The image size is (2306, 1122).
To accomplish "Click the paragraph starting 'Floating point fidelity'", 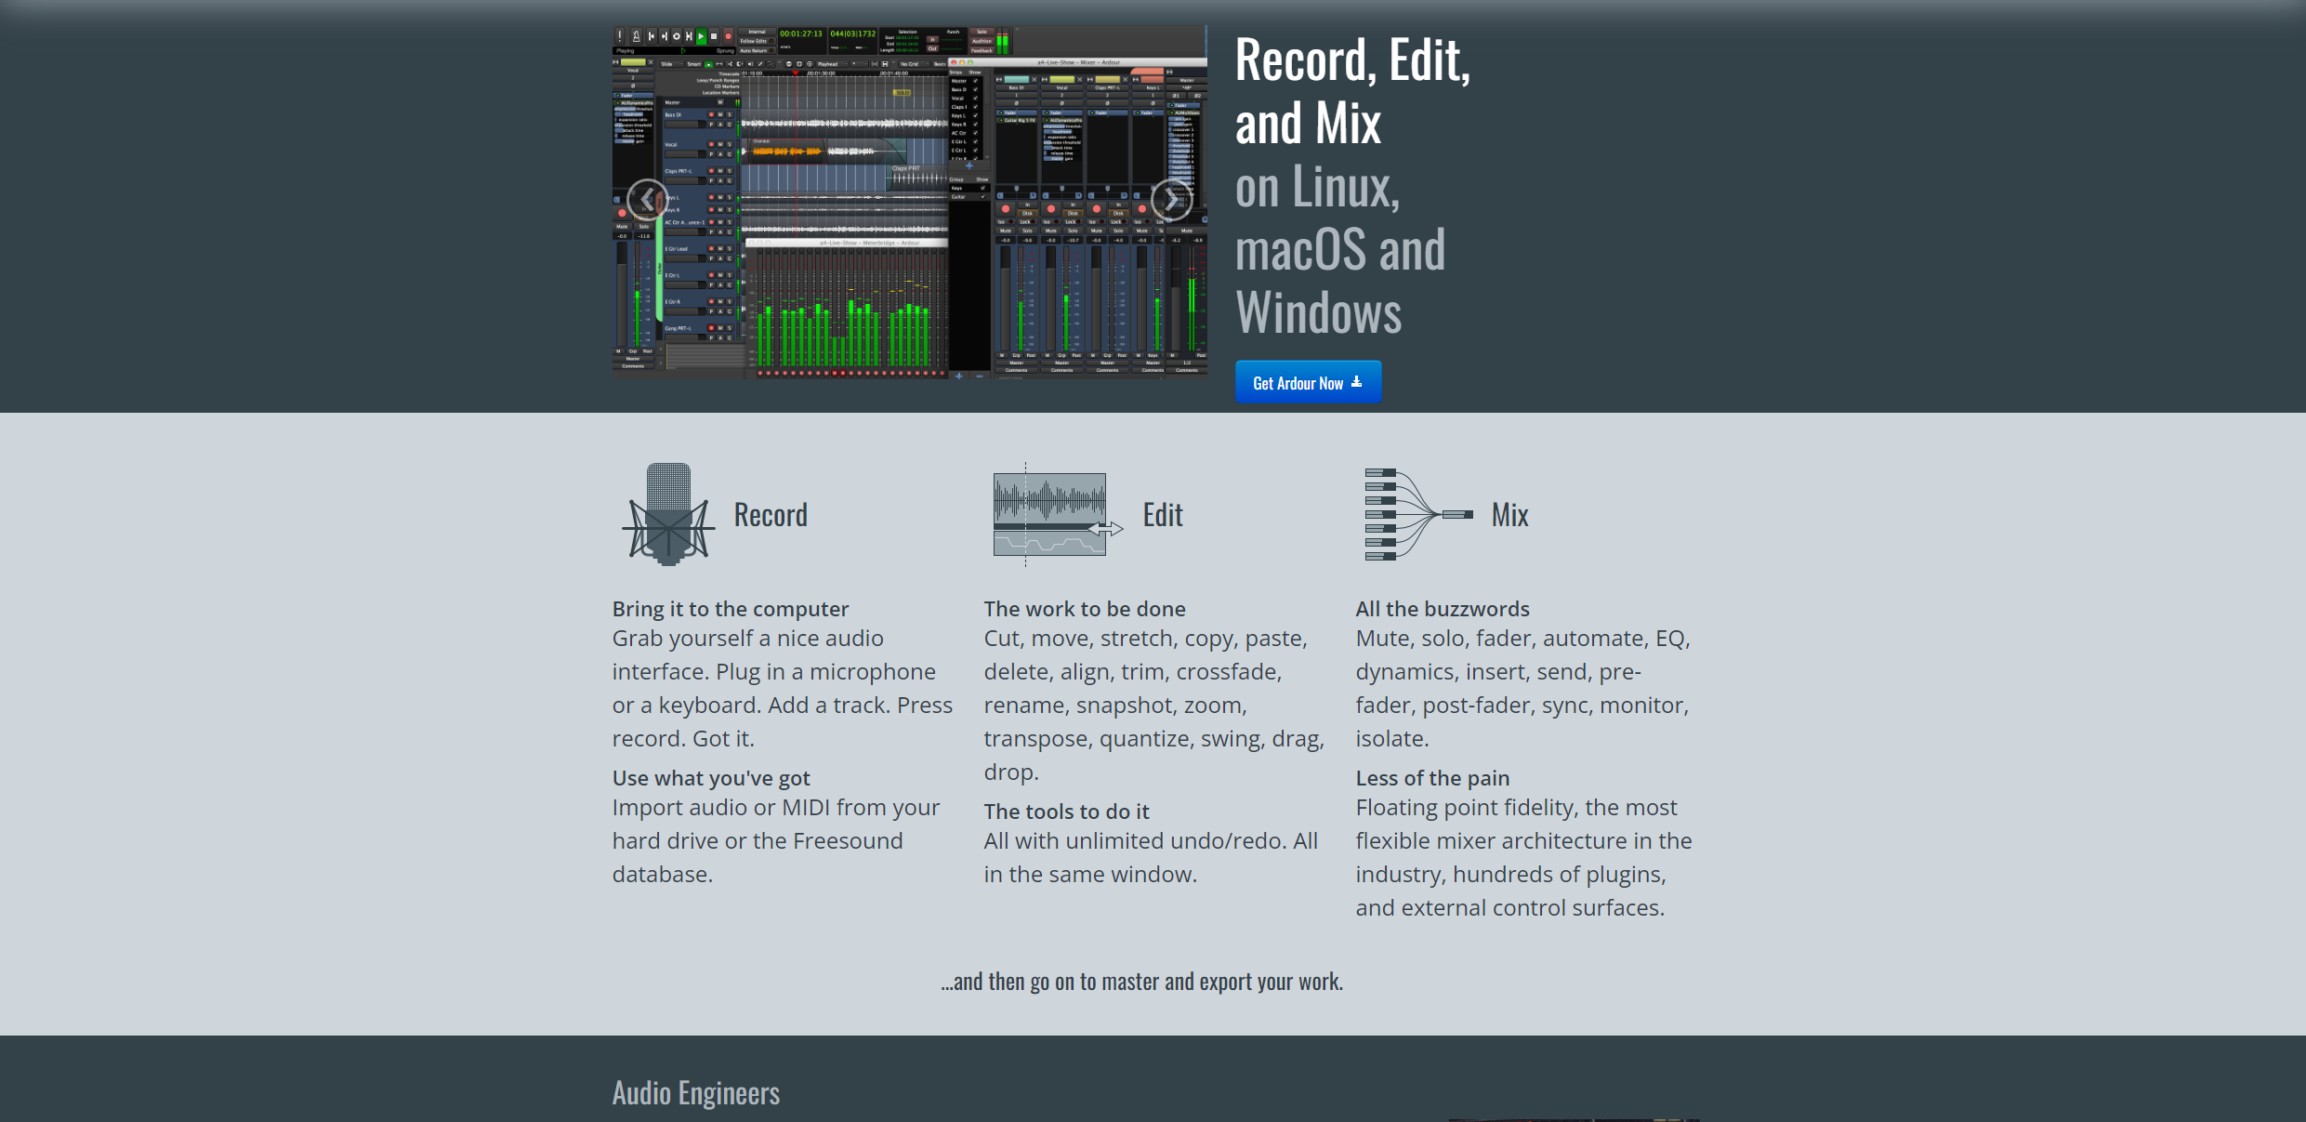I will click(x=1524, y=858).
